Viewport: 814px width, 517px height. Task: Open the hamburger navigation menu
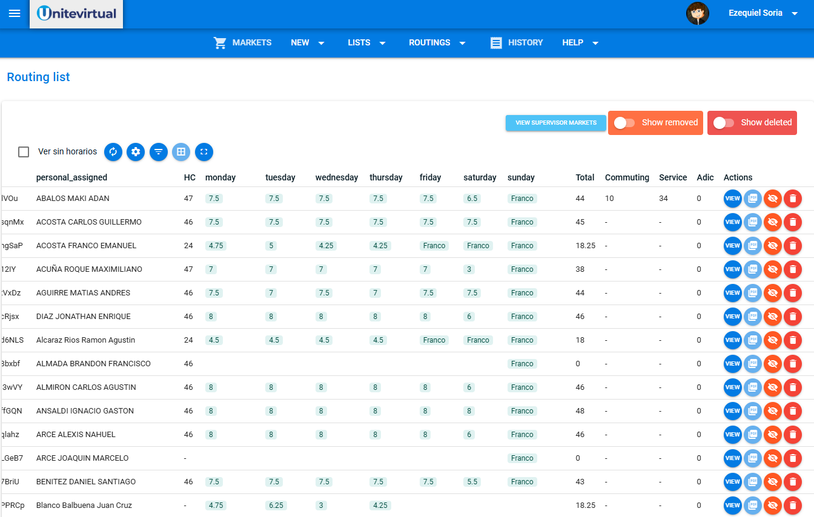(15, 14)
